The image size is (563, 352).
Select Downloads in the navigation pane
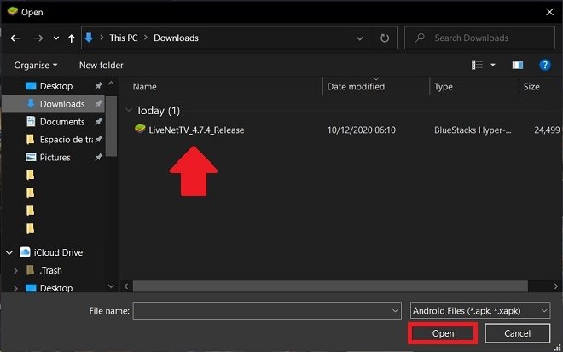pos(54,104)
